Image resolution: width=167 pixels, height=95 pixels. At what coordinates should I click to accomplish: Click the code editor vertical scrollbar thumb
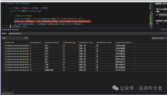point(151,18)
